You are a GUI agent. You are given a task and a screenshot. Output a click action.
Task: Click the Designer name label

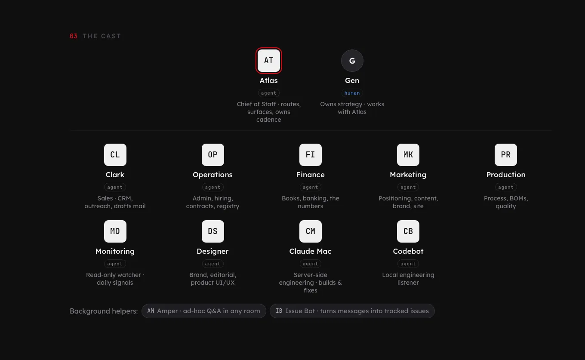coord(213,251)
